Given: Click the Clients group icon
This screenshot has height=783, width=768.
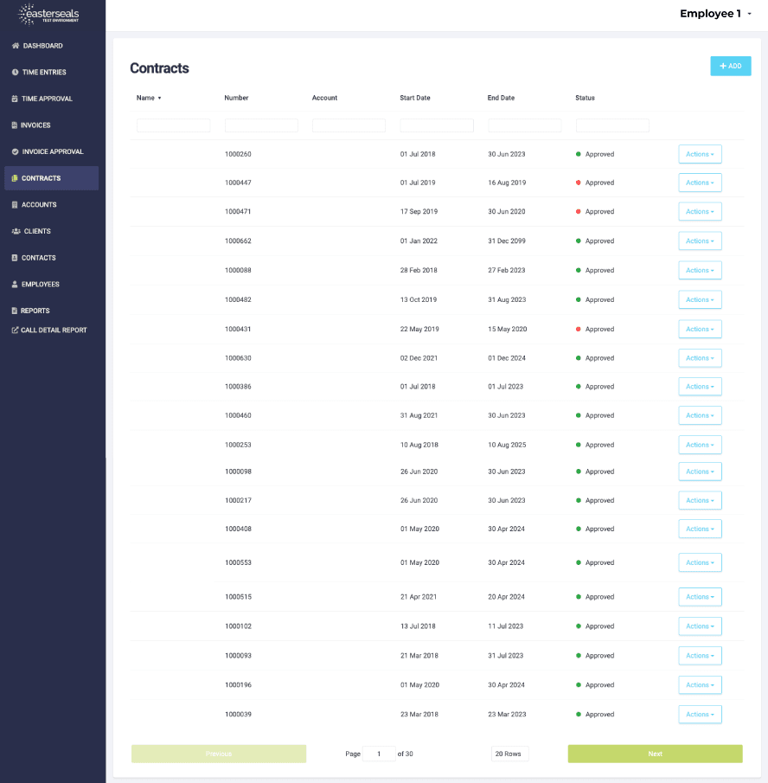Looking at the screenshot, I should (x=16, y=232).
